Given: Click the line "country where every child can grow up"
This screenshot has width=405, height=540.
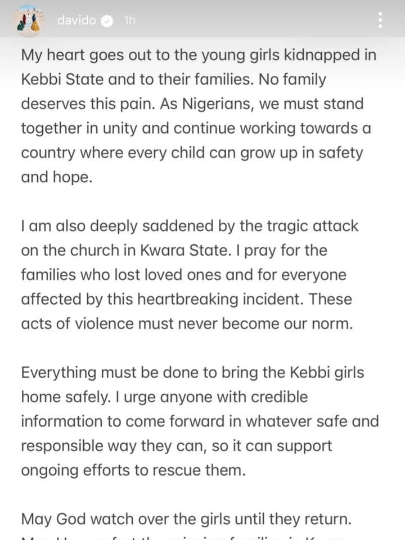Looking at the screenshot, I should [192, 153].
